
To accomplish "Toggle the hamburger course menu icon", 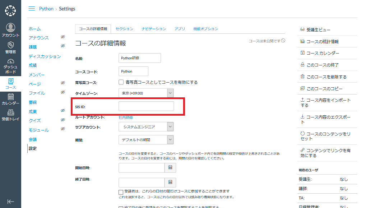I will point(32,9).
